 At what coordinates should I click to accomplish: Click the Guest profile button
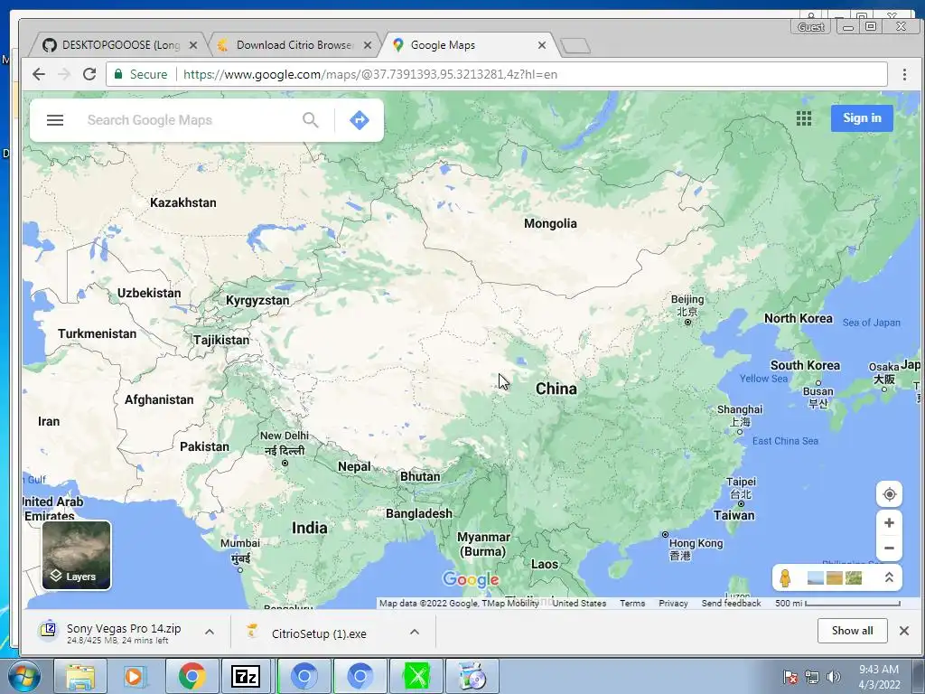click(811, 26)
